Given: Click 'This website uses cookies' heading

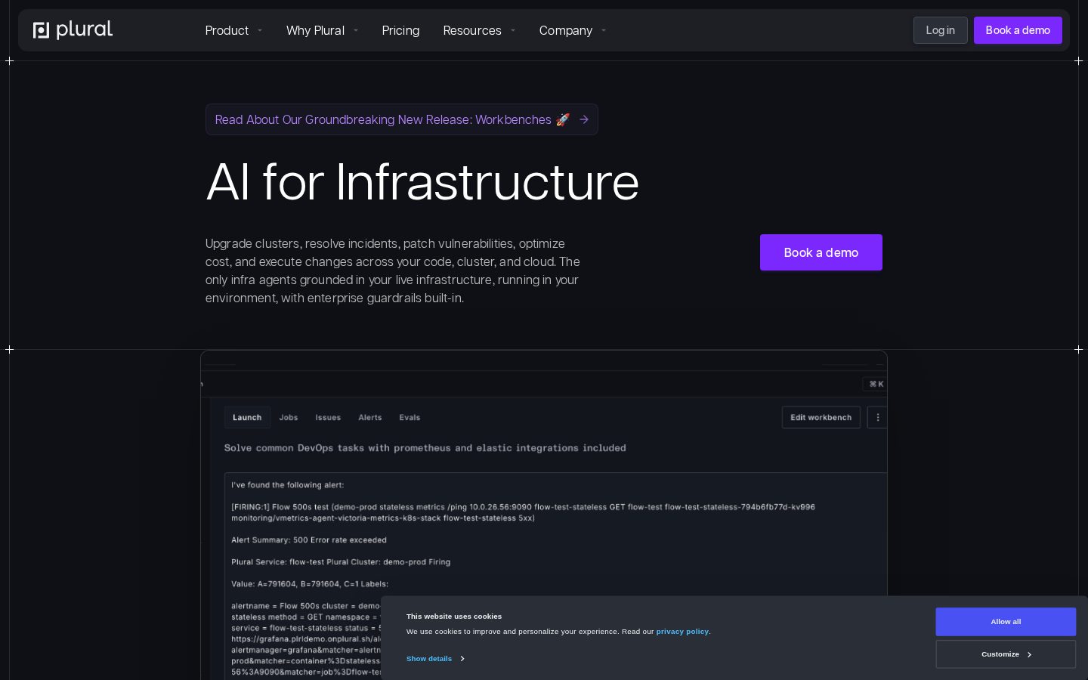Looking at the screenshot, I should (x=454, y=617).
